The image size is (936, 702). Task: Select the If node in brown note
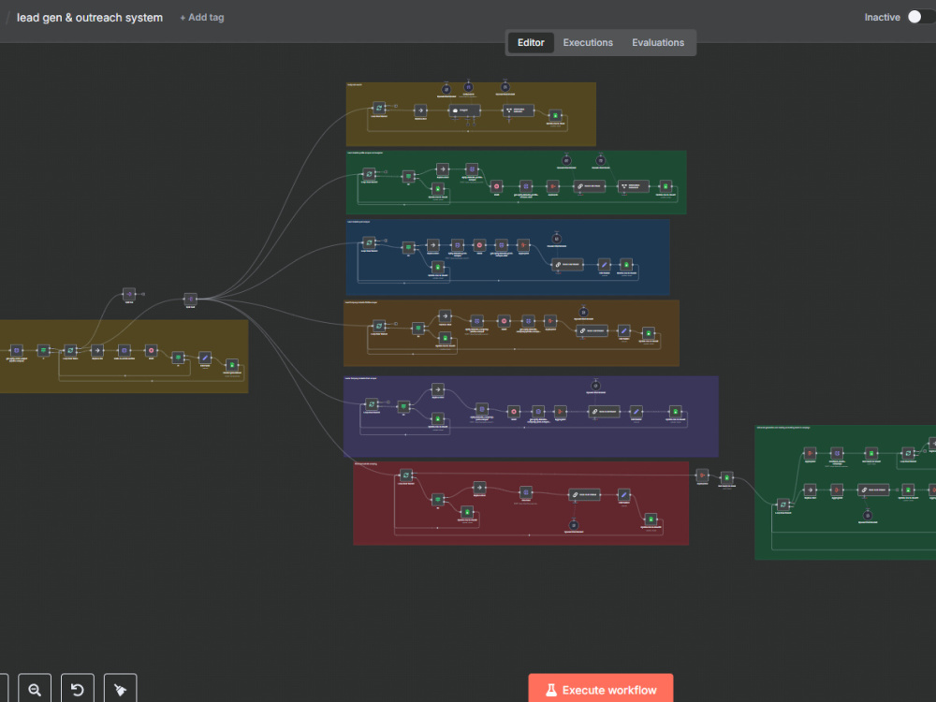coord(418,329)
